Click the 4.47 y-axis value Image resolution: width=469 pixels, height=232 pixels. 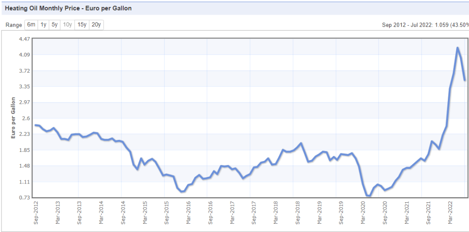click(x=24, y=39)
